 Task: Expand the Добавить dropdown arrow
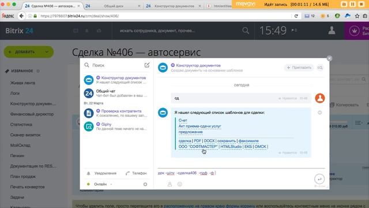(x=47, y=52)
